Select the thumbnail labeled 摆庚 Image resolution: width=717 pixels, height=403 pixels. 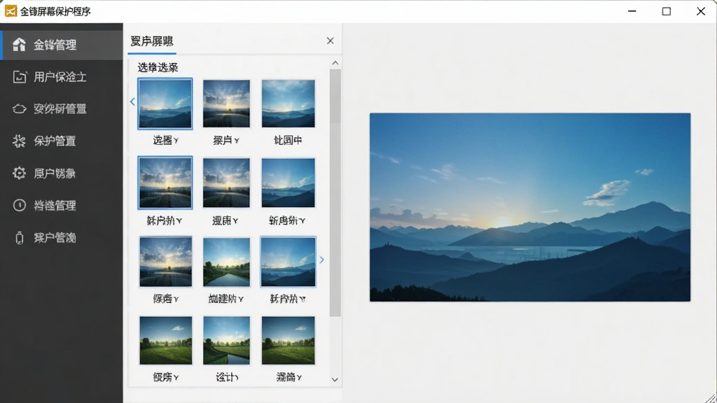[226, 183]
